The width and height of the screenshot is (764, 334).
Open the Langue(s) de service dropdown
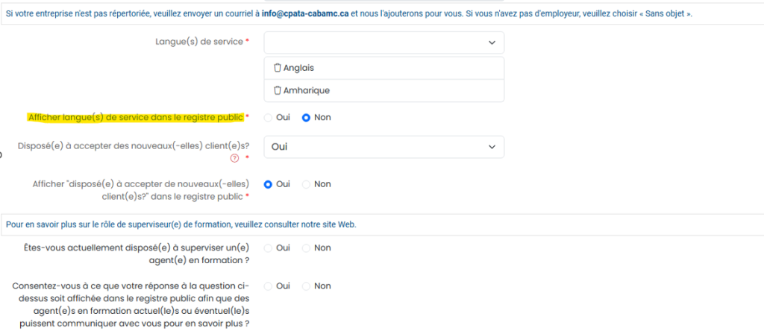coord(383,42)
